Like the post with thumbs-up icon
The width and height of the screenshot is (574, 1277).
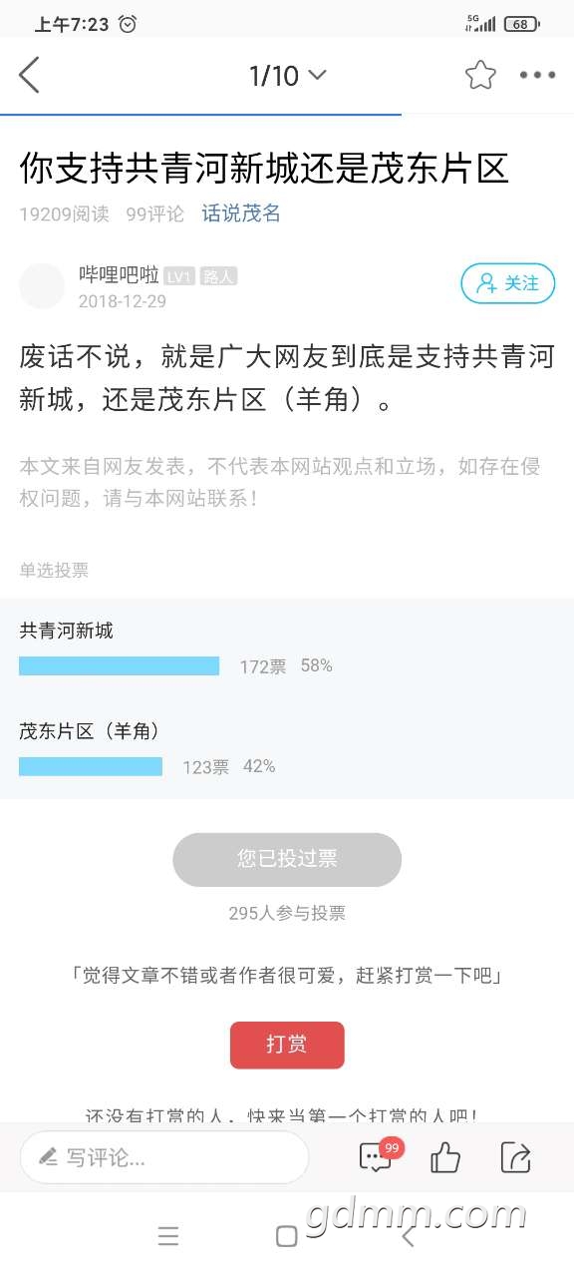click(x=445, y=1157)
